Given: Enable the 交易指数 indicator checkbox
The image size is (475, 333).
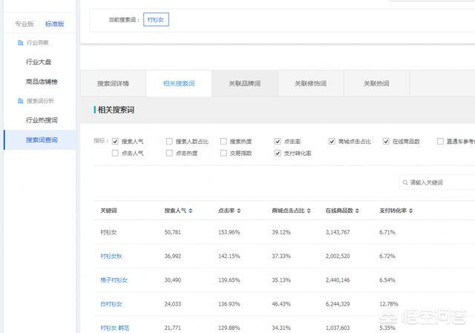Looking at the screenshot, I should click(223, 154).
